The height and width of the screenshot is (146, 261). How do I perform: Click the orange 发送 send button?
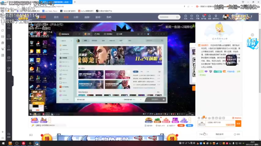point(238,124)
